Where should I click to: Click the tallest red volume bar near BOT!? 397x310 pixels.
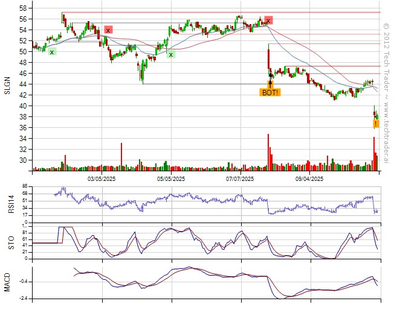click(x=268, y=153)
